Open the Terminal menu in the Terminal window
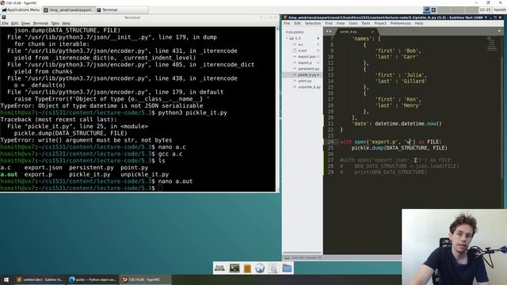This screenshot has height=285, width=507. (x=40, y=23)
